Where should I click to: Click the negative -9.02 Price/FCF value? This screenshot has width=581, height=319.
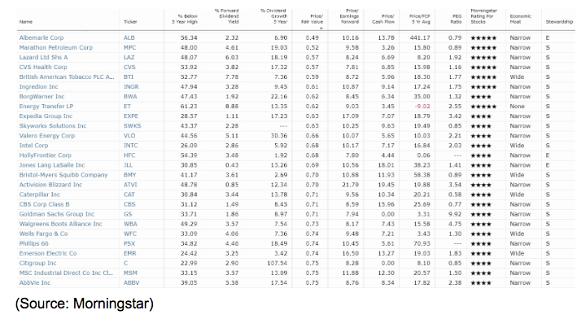[x=422, y=107]
